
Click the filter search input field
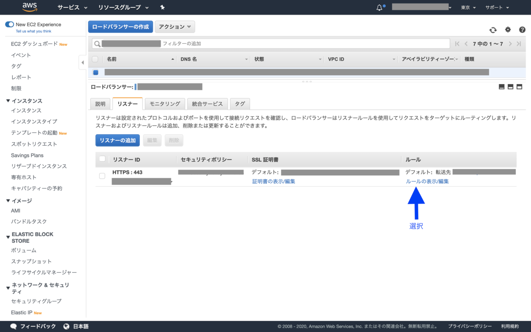click(x=221, y=43)
